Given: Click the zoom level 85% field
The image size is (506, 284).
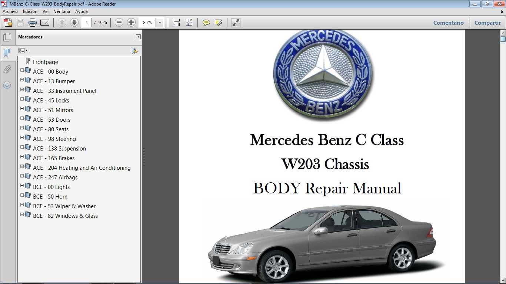Looking at the screenshot, I should pyautogui.click(x=147, y=23).
